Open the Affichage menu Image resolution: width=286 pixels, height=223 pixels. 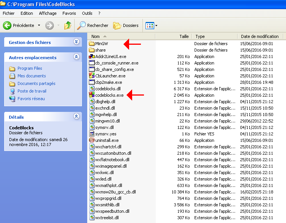pyautogui.click(x=48, y=13)
